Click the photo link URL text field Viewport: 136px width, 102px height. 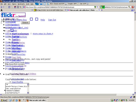point(15,64)
